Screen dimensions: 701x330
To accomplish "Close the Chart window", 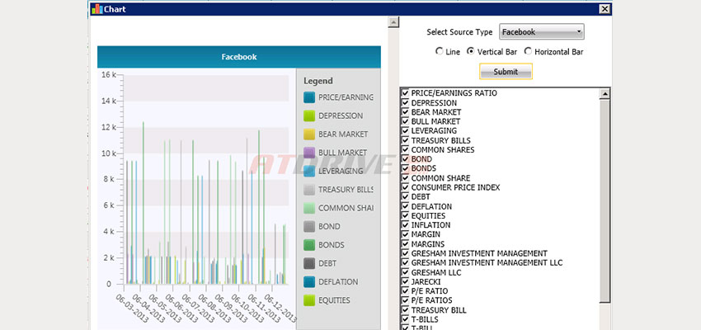I will point(605,9).
